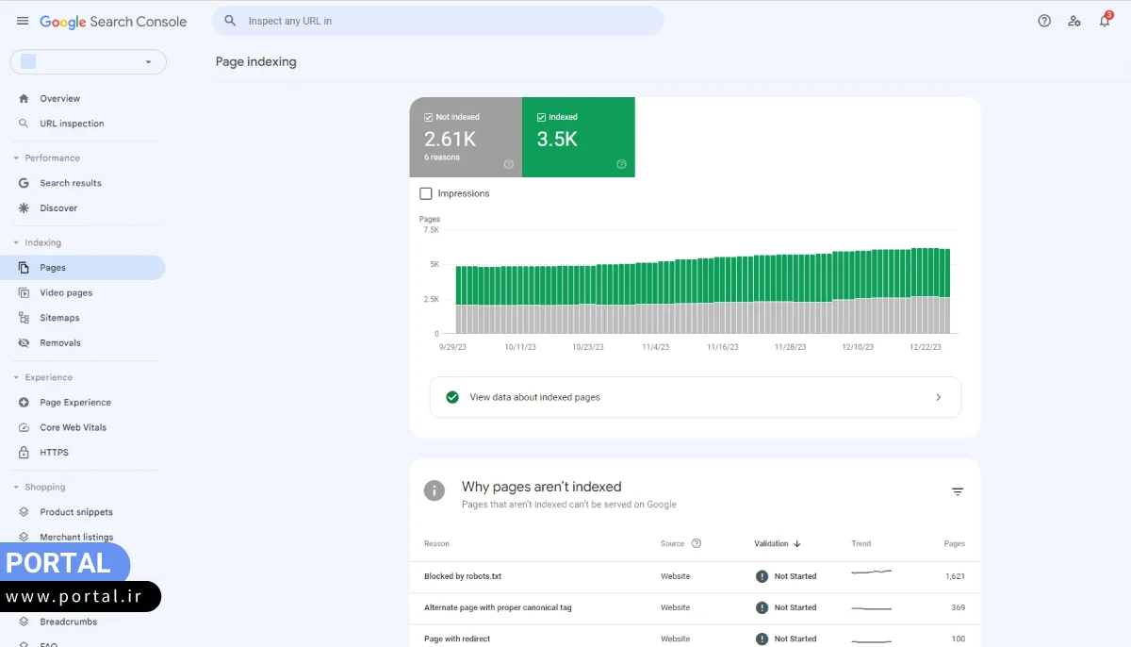
Task: Open Core Web Vitals report
Action: point(73,427)
